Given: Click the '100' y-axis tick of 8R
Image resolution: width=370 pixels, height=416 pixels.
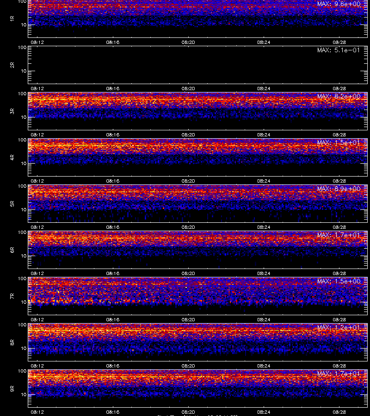Looking at the screenshot, I should [x=22, y=325].
